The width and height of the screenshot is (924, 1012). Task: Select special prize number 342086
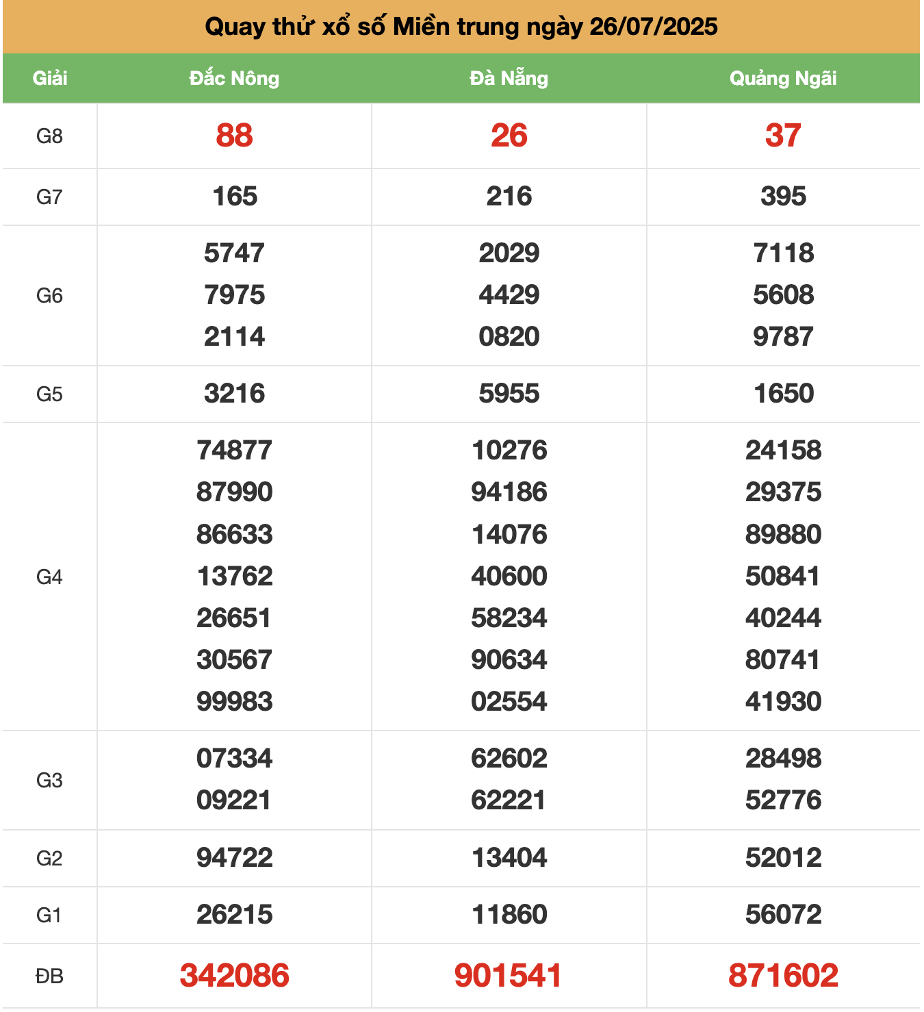234,976
